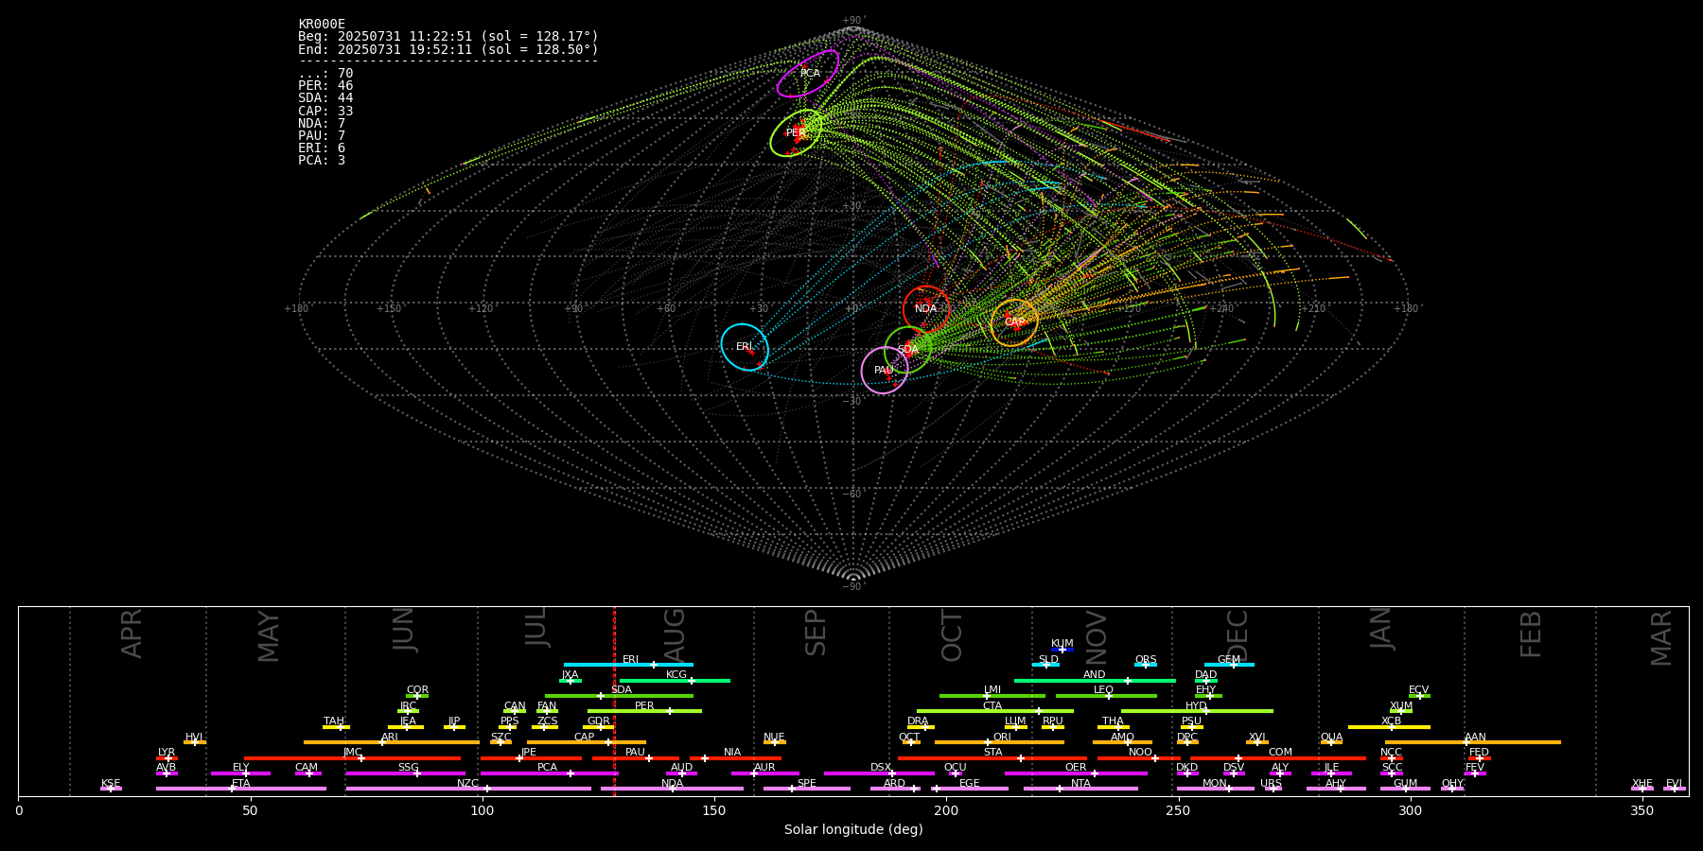The height and width of the screenshot is (851, 1703).
Task: Click the −90° label below the sky map
Action: pyautogui.click(x=853, y=587)
